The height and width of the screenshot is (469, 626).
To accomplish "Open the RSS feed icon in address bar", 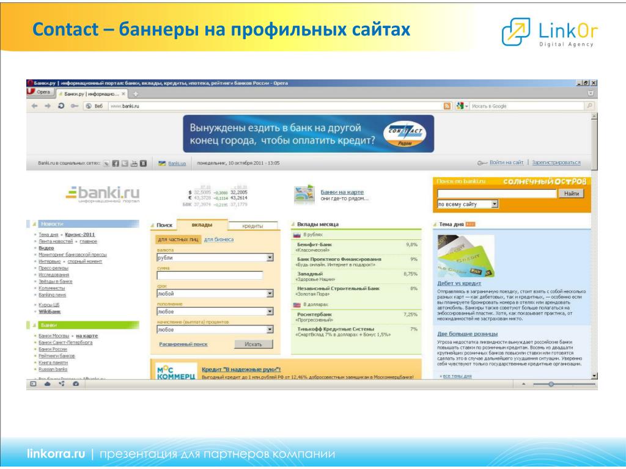I will tap(447, 106).
